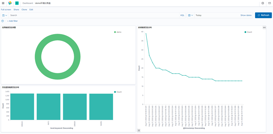The image size is (273, 134).
Task: Click the Elastic logo icon
Action: pyautogui.click(x=10, y=3)
